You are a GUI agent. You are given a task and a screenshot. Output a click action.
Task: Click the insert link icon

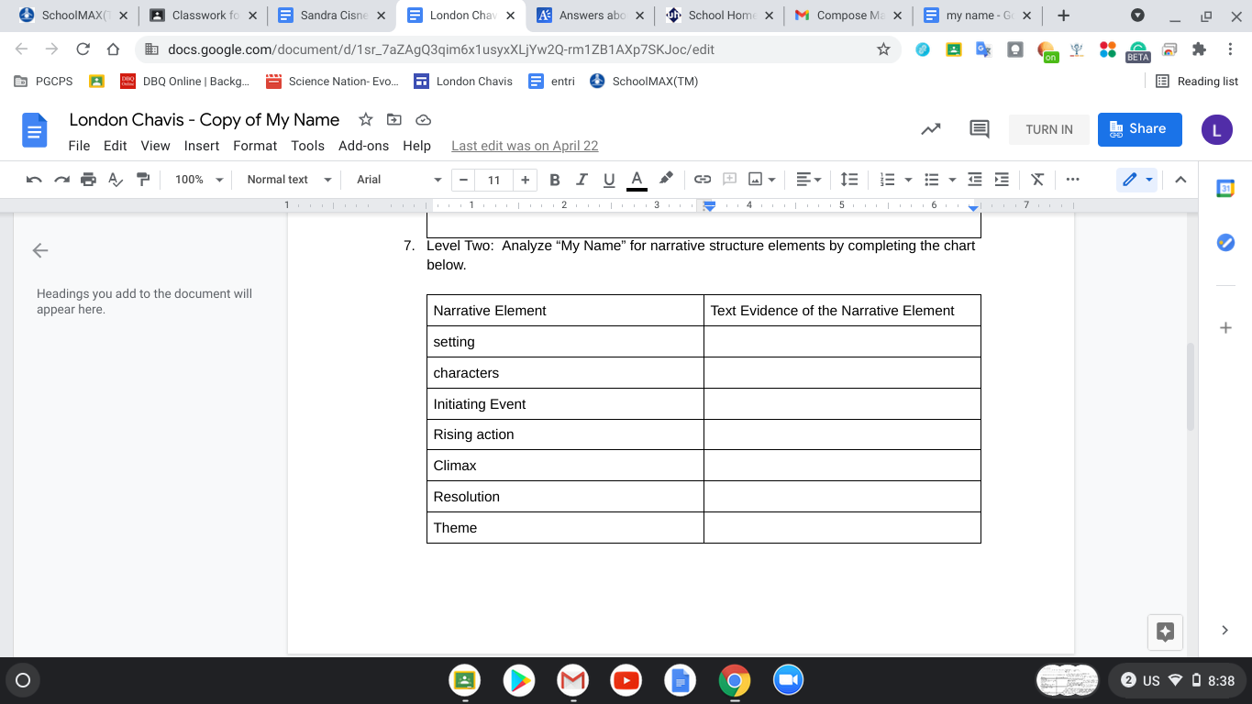(x=703, y=180)
